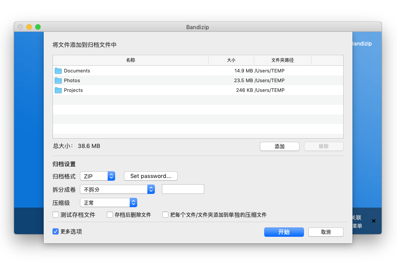Click the Photos folder icon
Viewport: 397px width, 265px height.
click(x=58, y=80)
